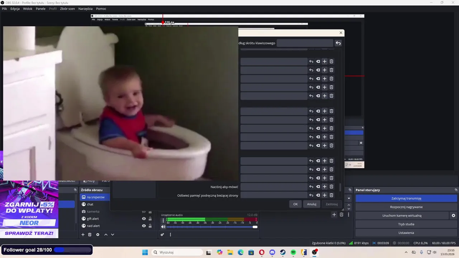Screen dimensions: 459x258
Task: Open the Pomoc menu
Action: pyautogui.click(x=101, y=9)
